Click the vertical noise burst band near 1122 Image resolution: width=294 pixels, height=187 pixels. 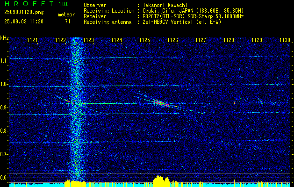tap(76, 109)
